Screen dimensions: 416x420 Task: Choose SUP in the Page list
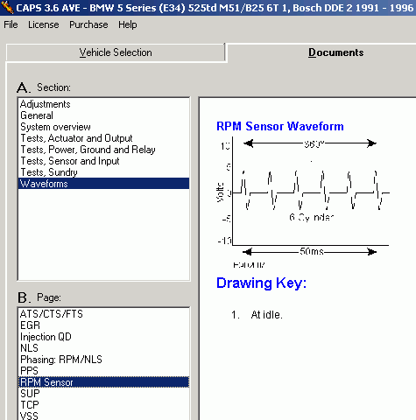click(x=103, y=394)
